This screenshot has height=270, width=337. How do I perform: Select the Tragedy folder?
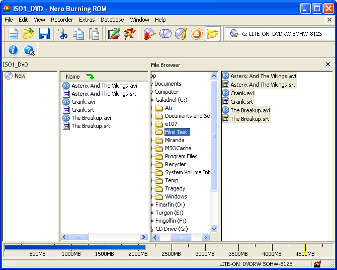[x=170, y=188]
